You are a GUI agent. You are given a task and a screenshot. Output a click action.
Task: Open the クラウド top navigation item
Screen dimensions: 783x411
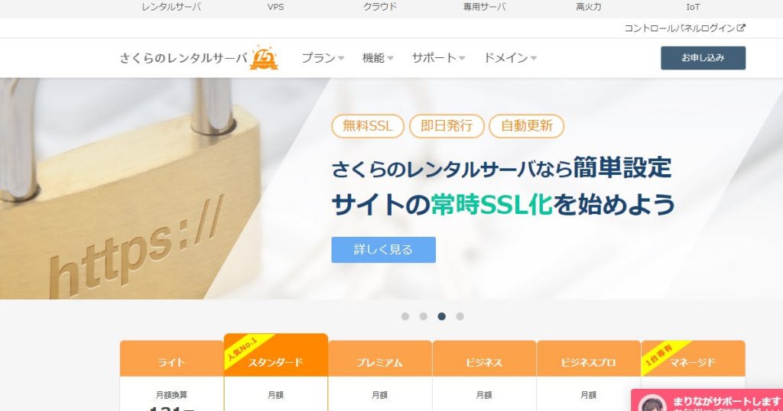pyautogui.click(x=379, y=7)
